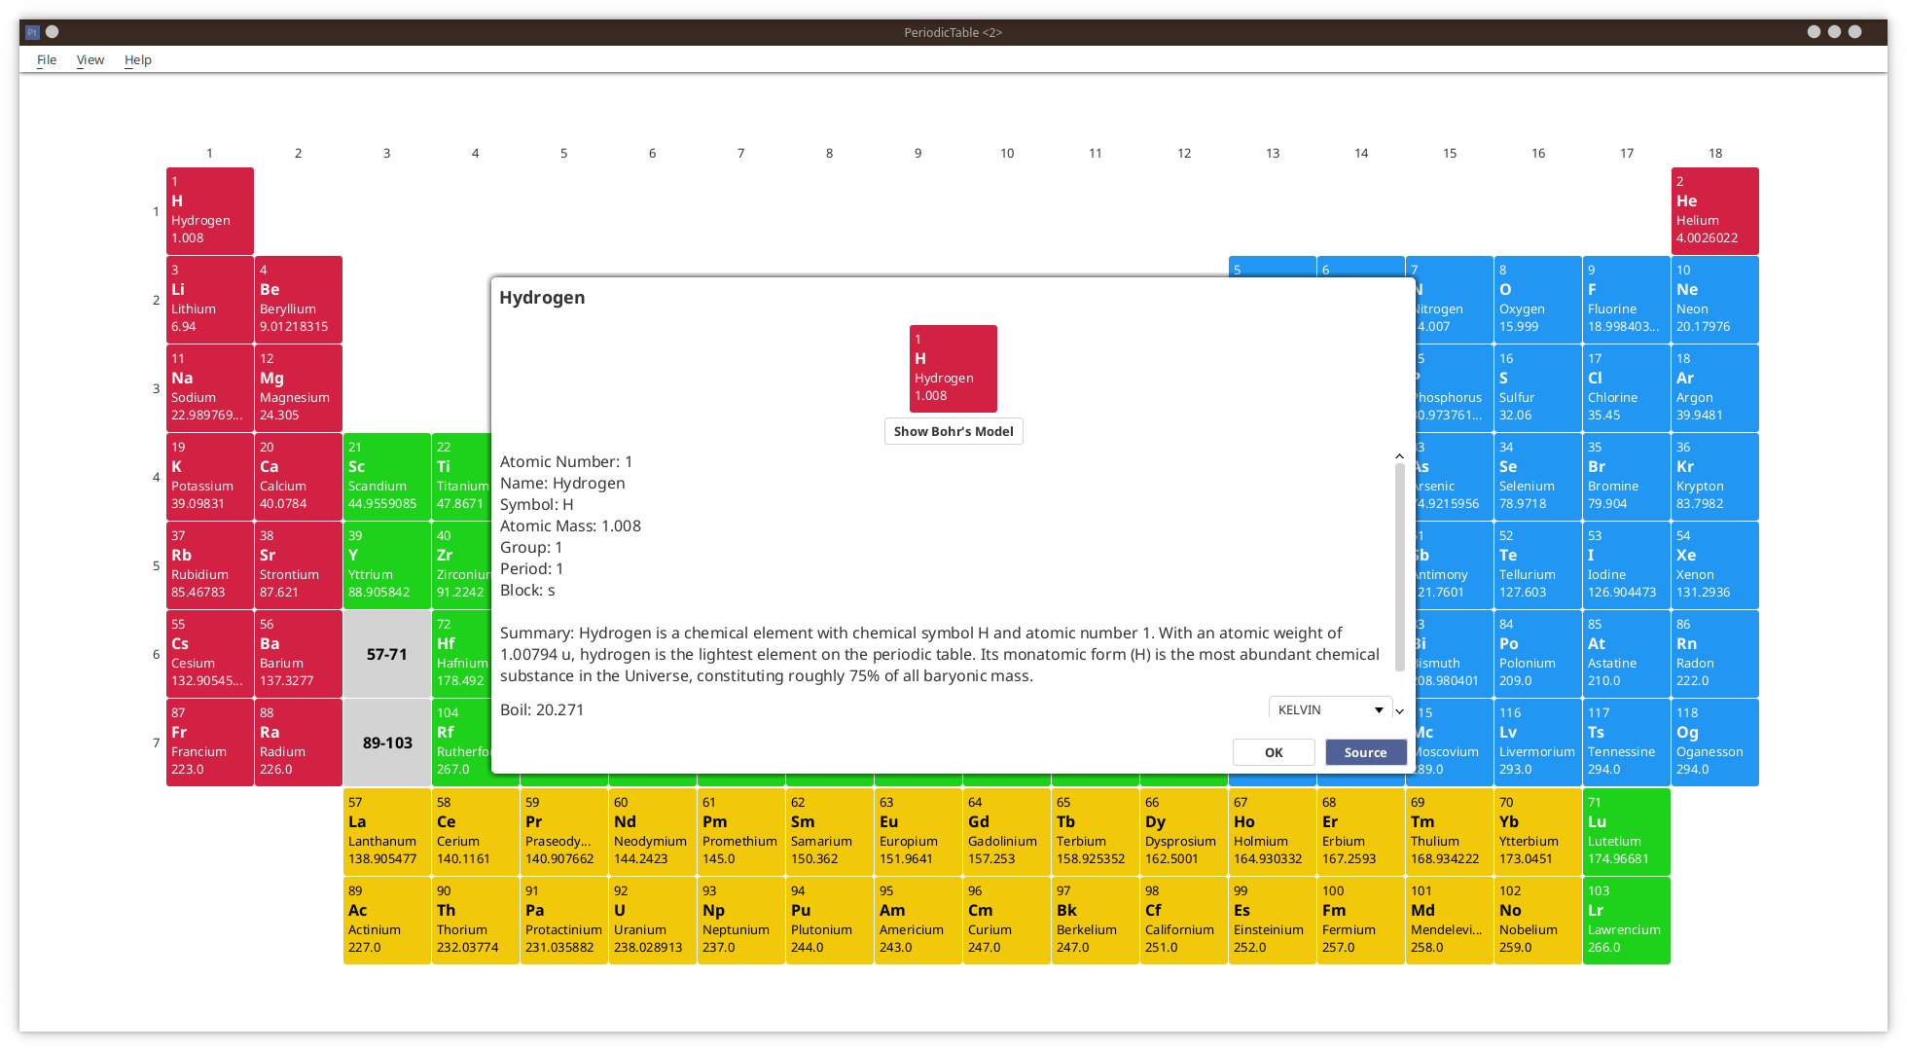Click the Show Bohr's Model button

pos(953,431)
